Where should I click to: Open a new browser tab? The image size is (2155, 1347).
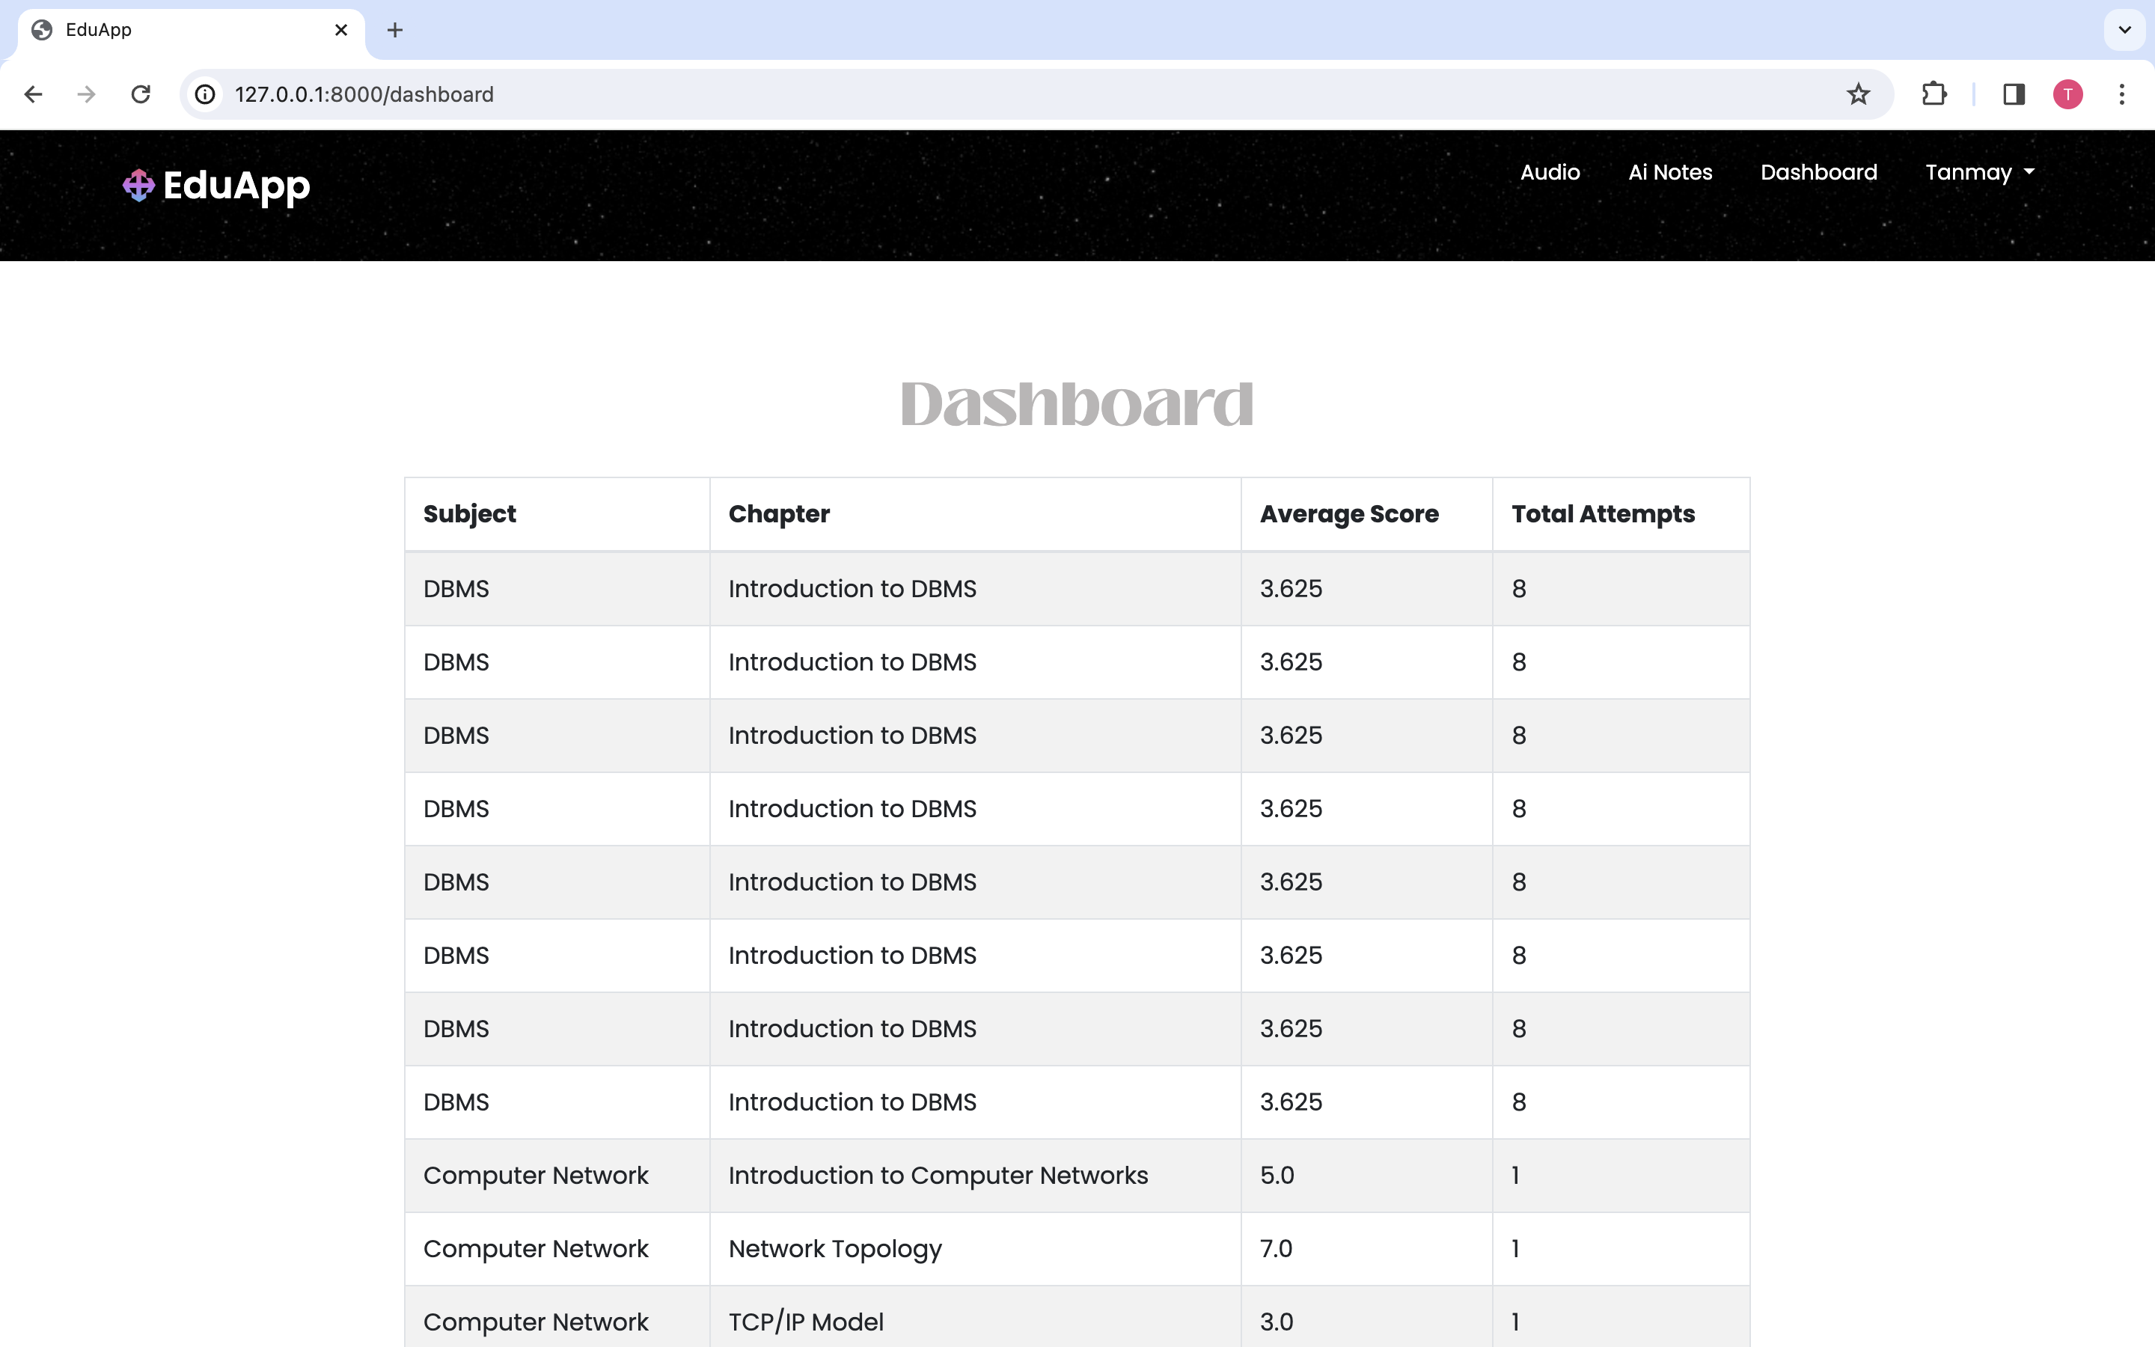coord(395,30)
